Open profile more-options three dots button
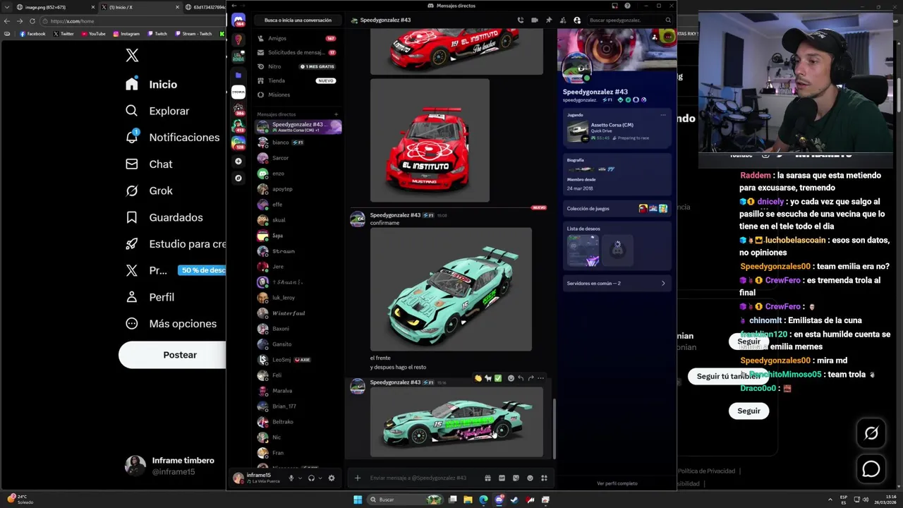903x508 pixels. tap(668, 36)
